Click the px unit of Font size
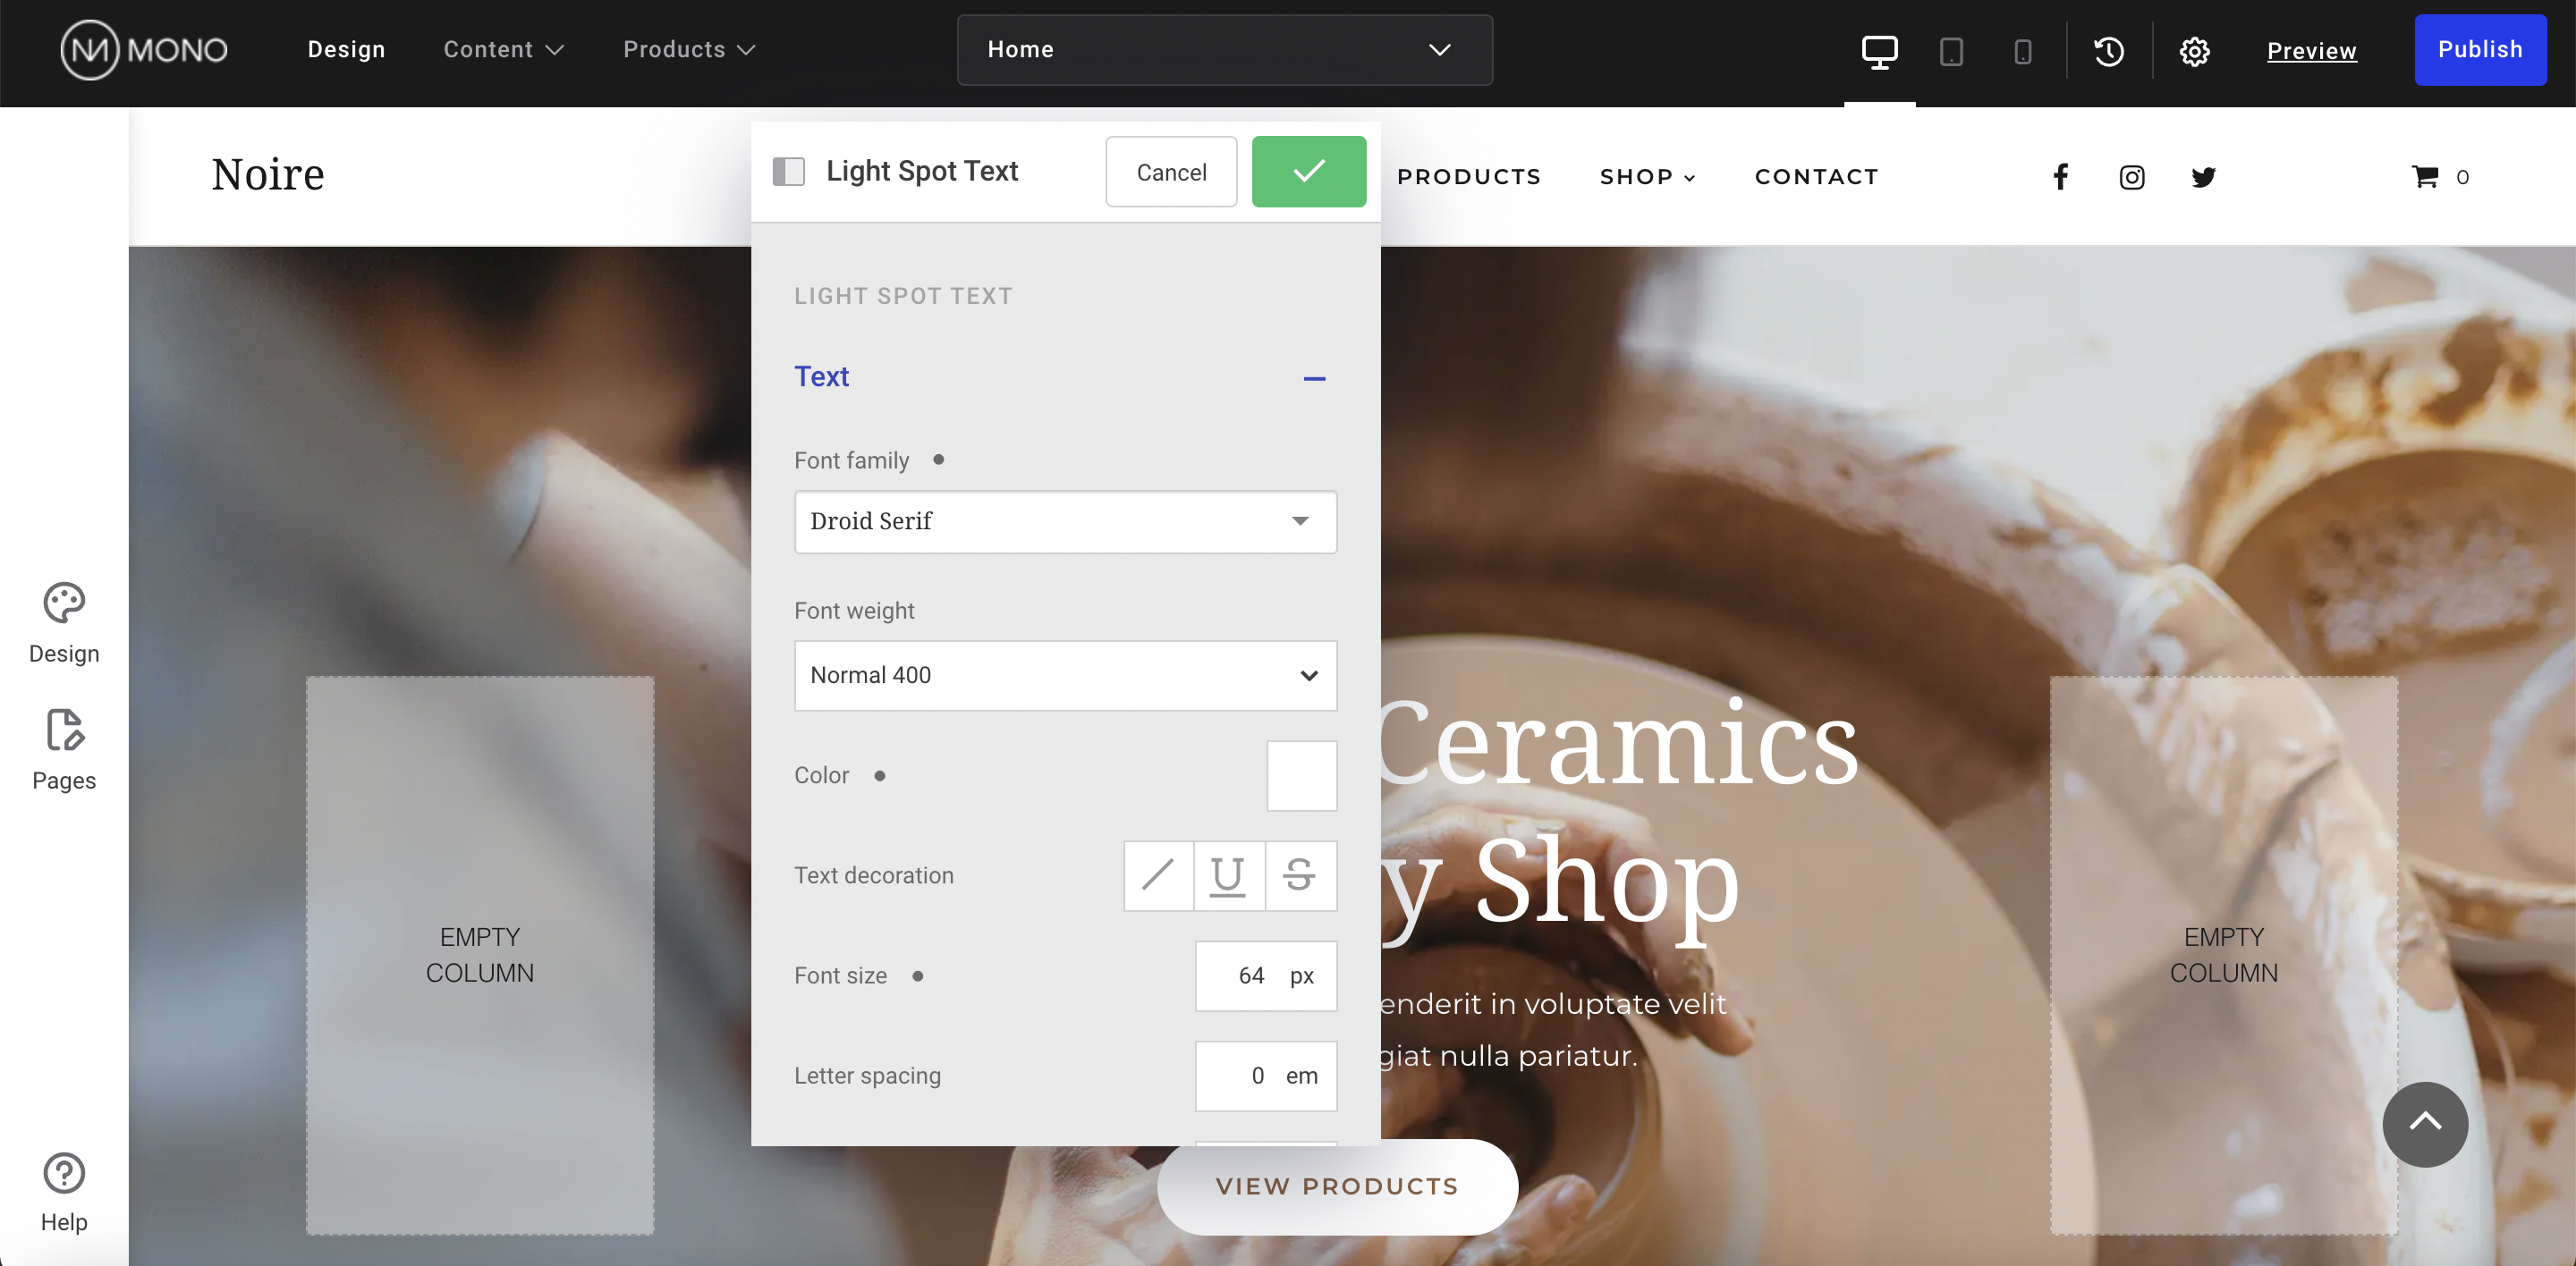The image size is (2576, 1266). [x=1301, y=976]
